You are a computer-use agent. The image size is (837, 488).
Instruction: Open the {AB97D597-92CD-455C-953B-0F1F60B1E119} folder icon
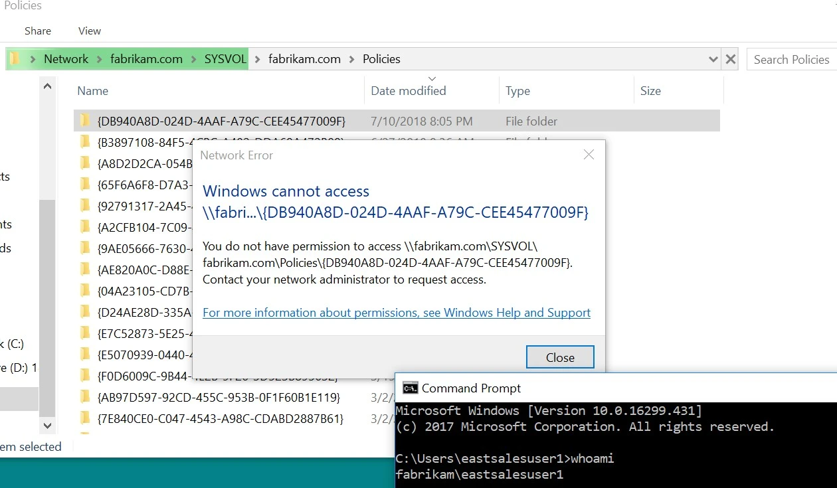tap(84, 397)
